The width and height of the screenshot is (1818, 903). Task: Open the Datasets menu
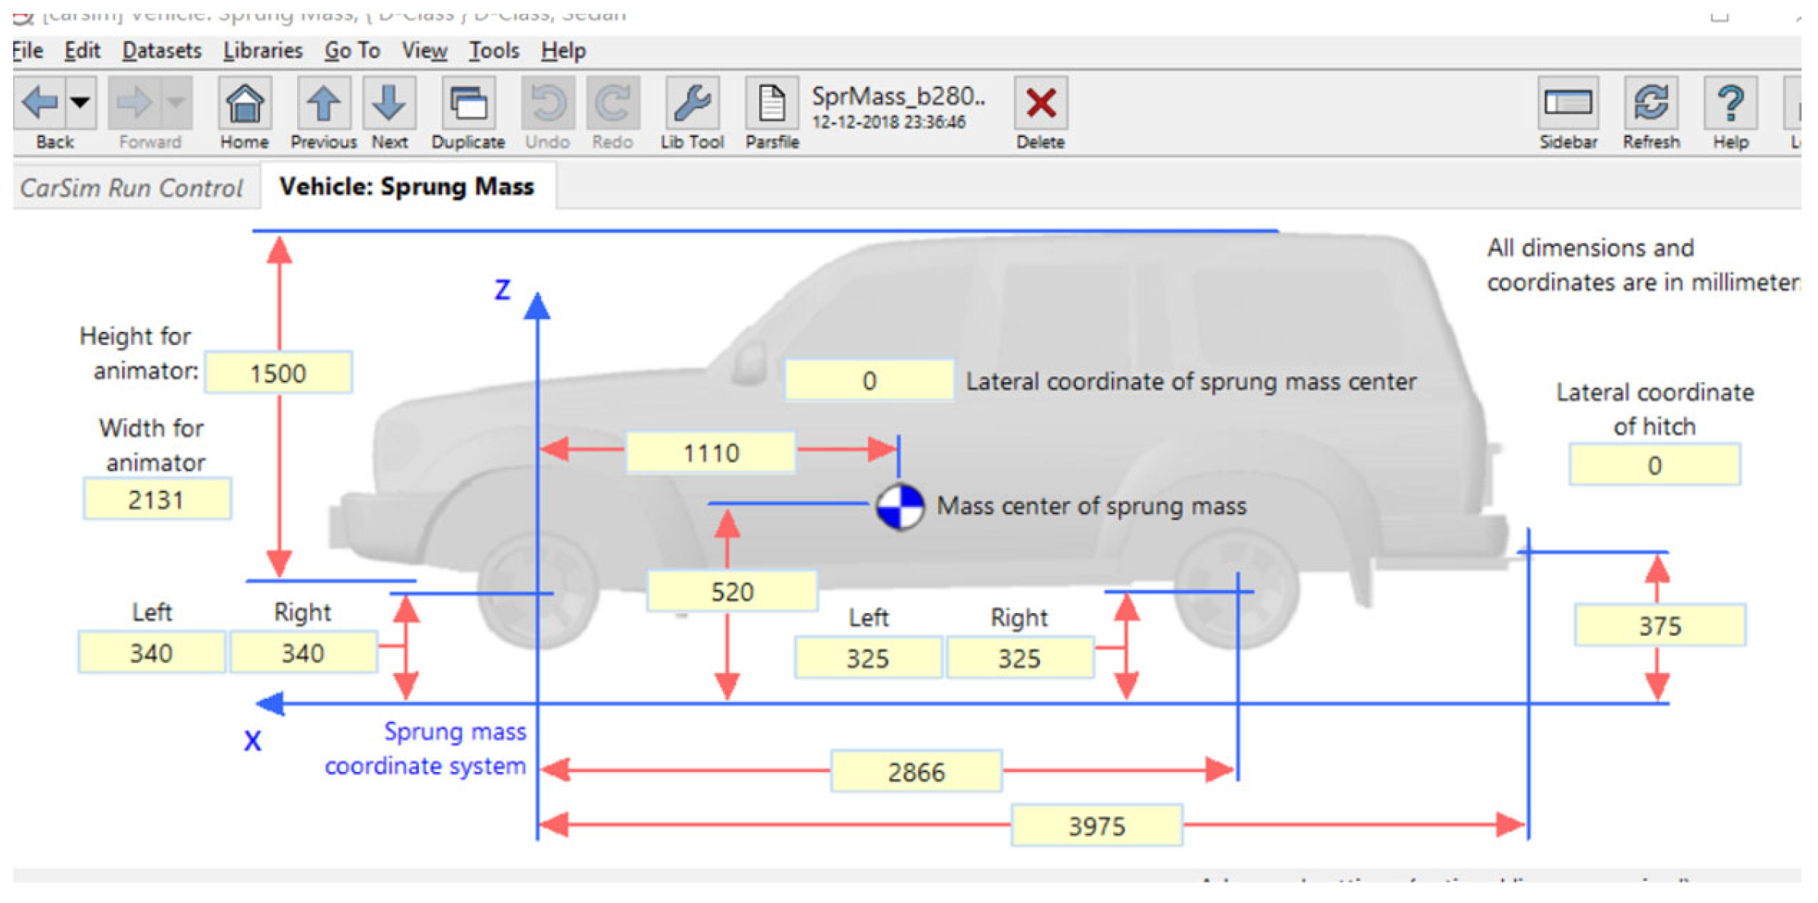point(162,51)
